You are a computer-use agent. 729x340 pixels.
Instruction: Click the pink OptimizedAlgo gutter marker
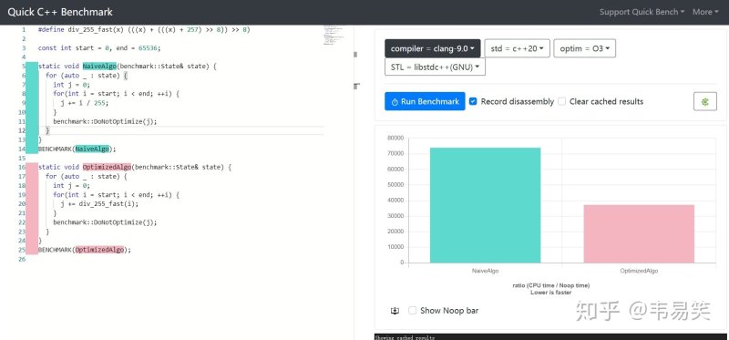click(x=32, y=209)
